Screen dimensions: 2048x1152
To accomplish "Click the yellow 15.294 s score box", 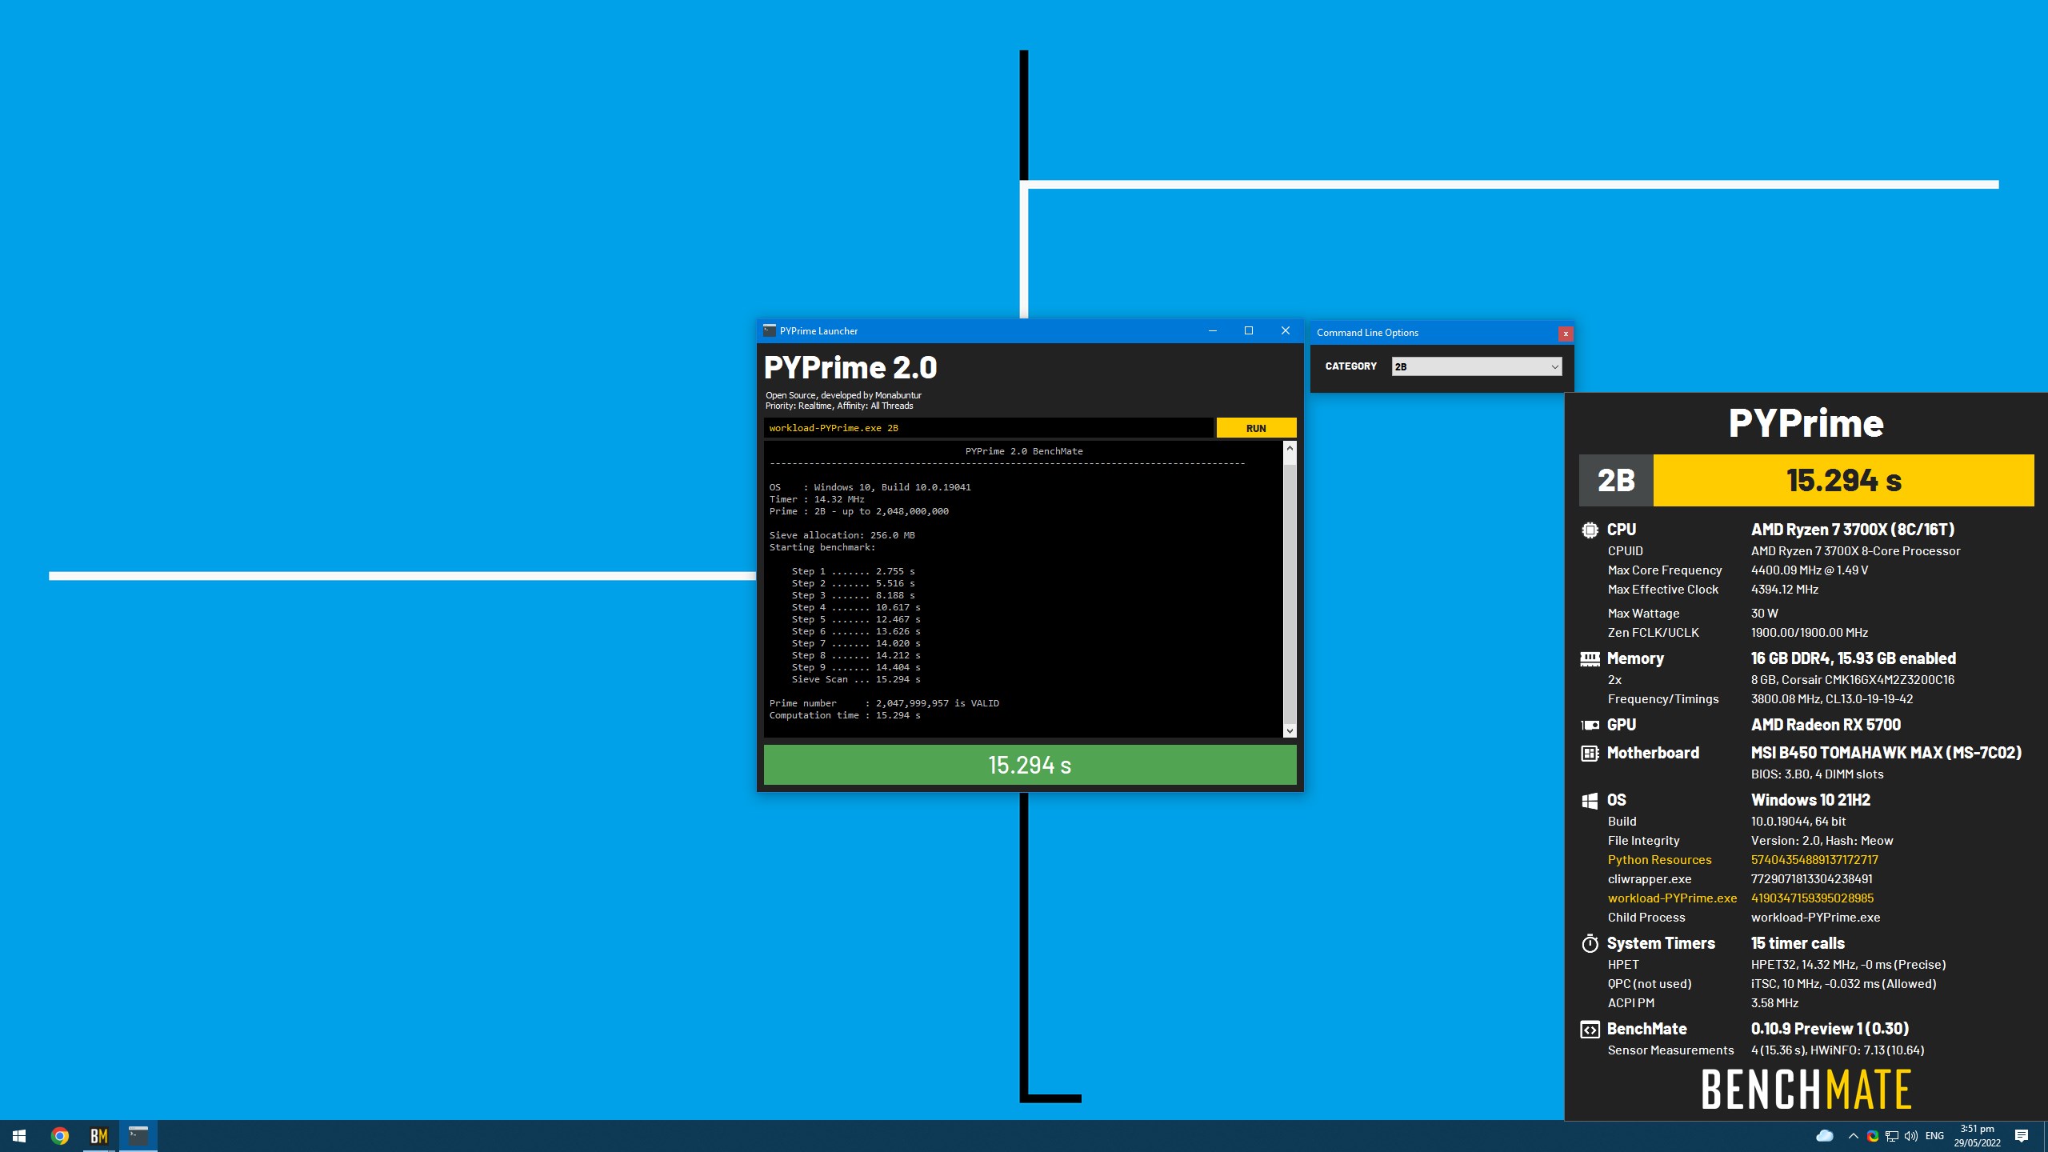I will 1843,480.
